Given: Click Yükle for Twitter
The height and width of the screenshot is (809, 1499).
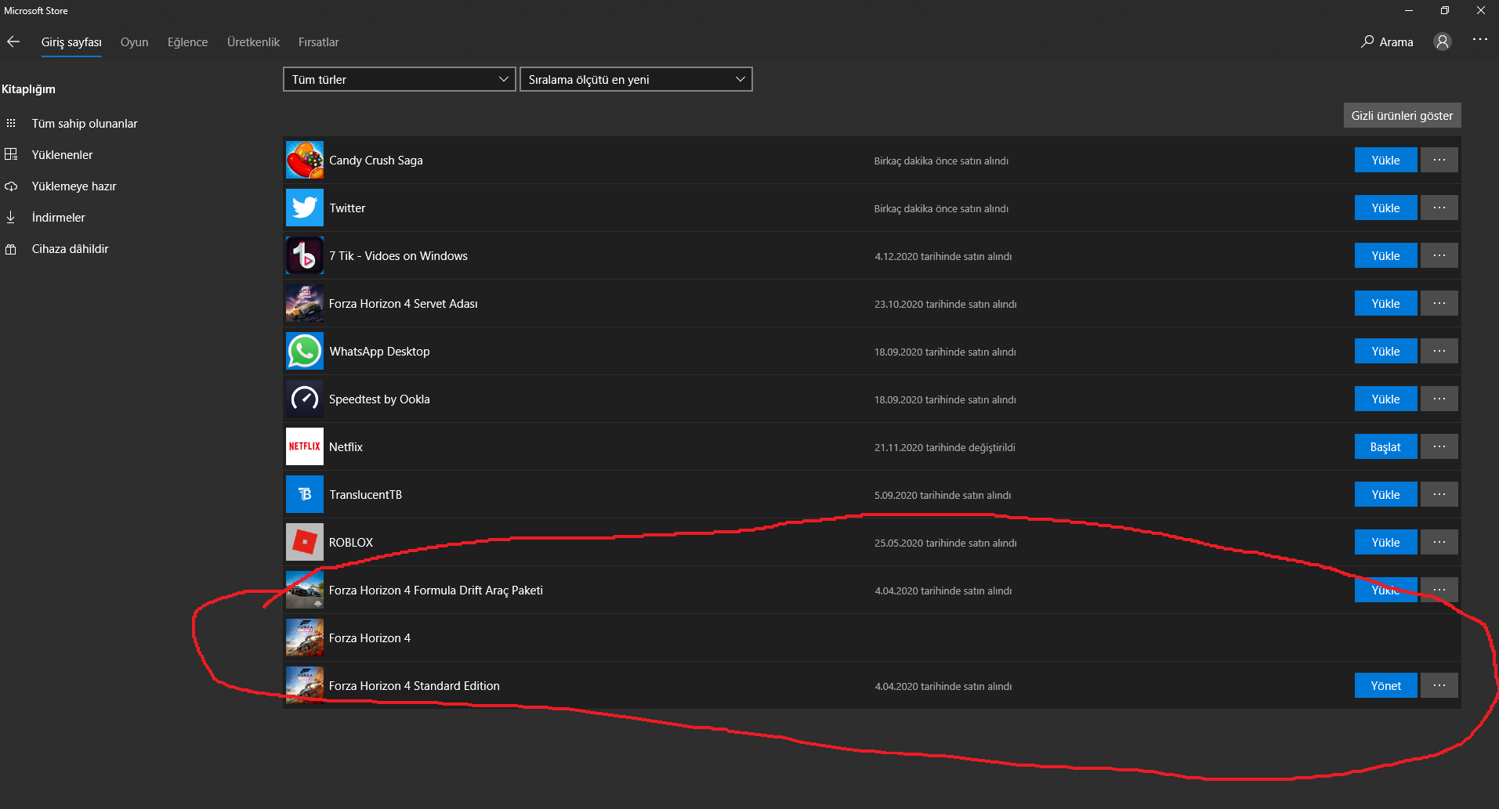Looking at the screenshot, I should pos(1385,208).
